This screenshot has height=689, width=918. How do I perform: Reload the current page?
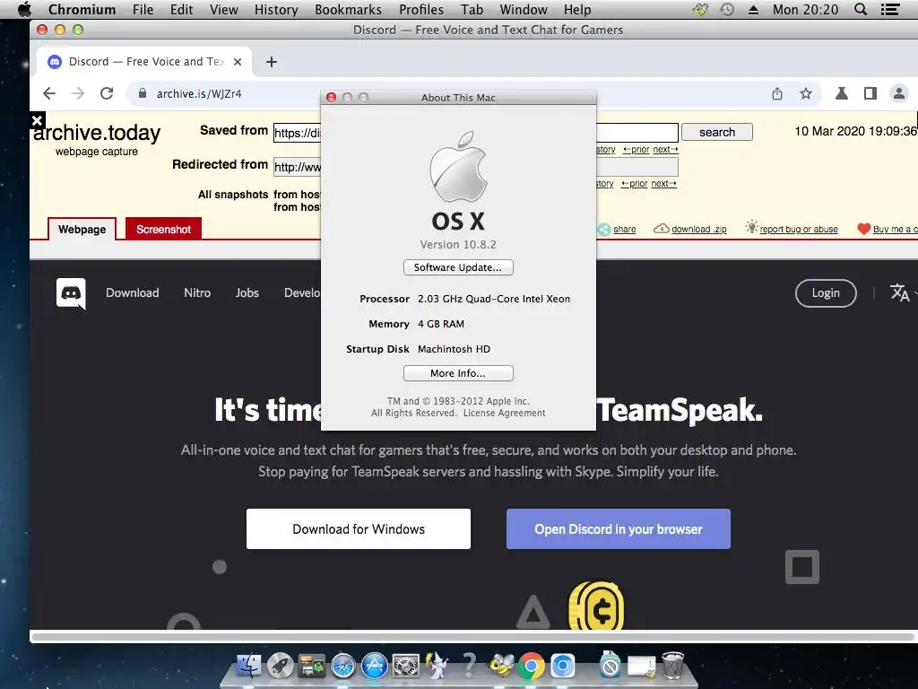107,93
